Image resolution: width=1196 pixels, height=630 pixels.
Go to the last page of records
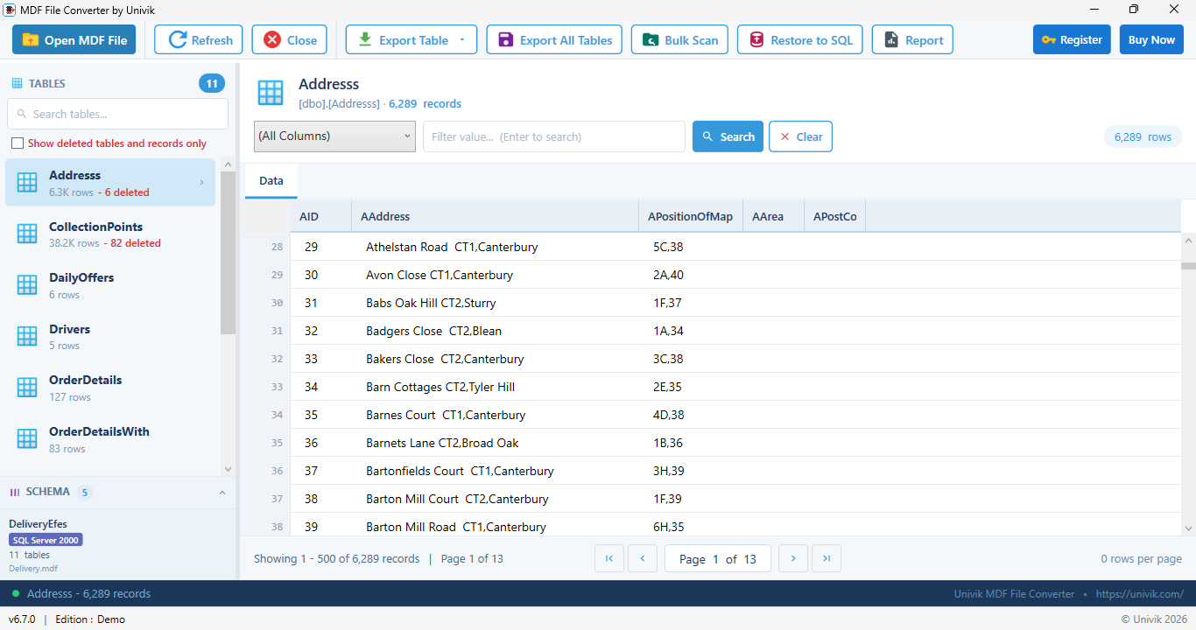pos(827,558)
